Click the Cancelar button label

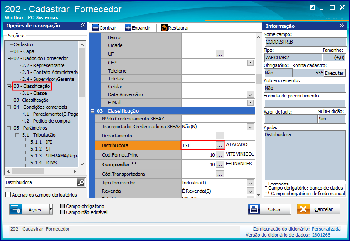point(323,209)
